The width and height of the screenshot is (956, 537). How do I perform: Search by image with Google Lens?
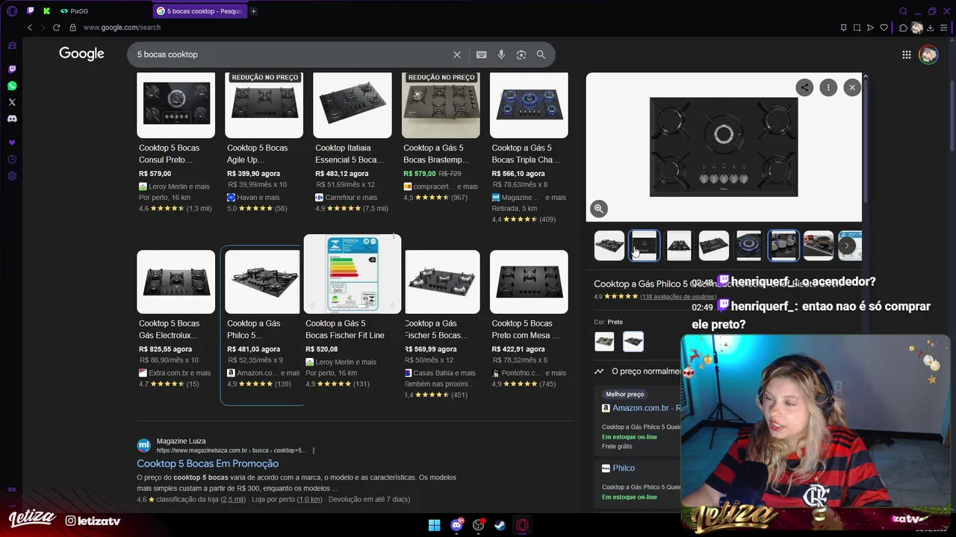tap(521, 54)
